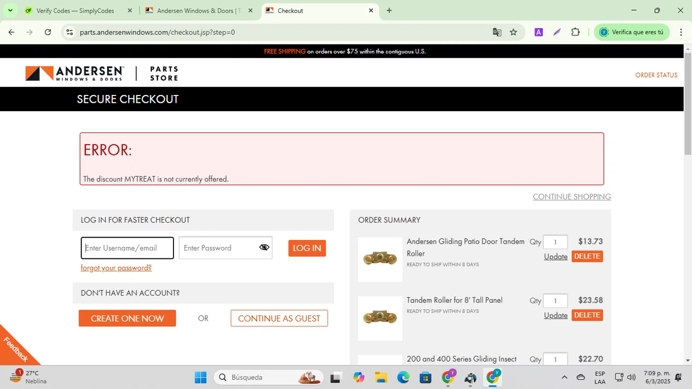Open the translate page icon
The width and height of the screenshot is (692, 389).
[497, 32]
